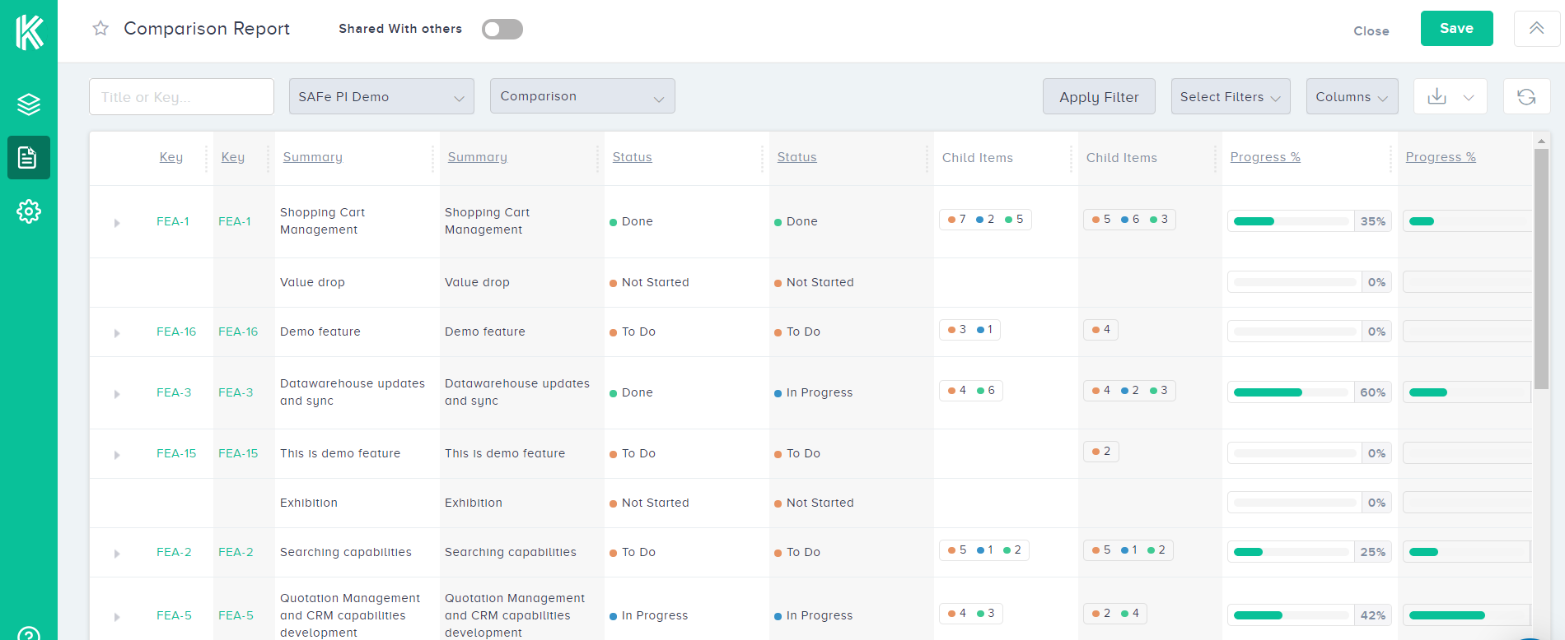Click the green Save button
Screen dimensions: 1565x640
(1456, 29)
